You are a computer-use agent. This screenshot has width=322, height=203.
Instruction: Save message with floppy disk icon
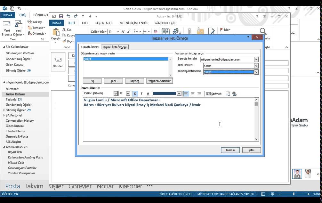(61, 16)
